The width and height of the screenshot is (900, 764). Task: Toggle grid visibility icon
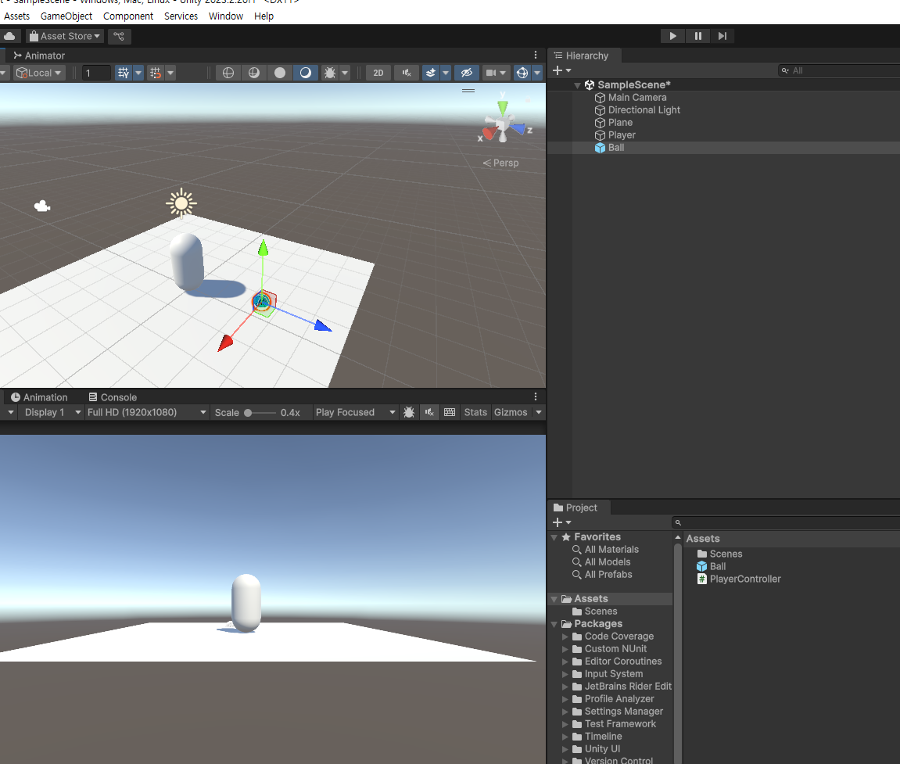(124, 73)
